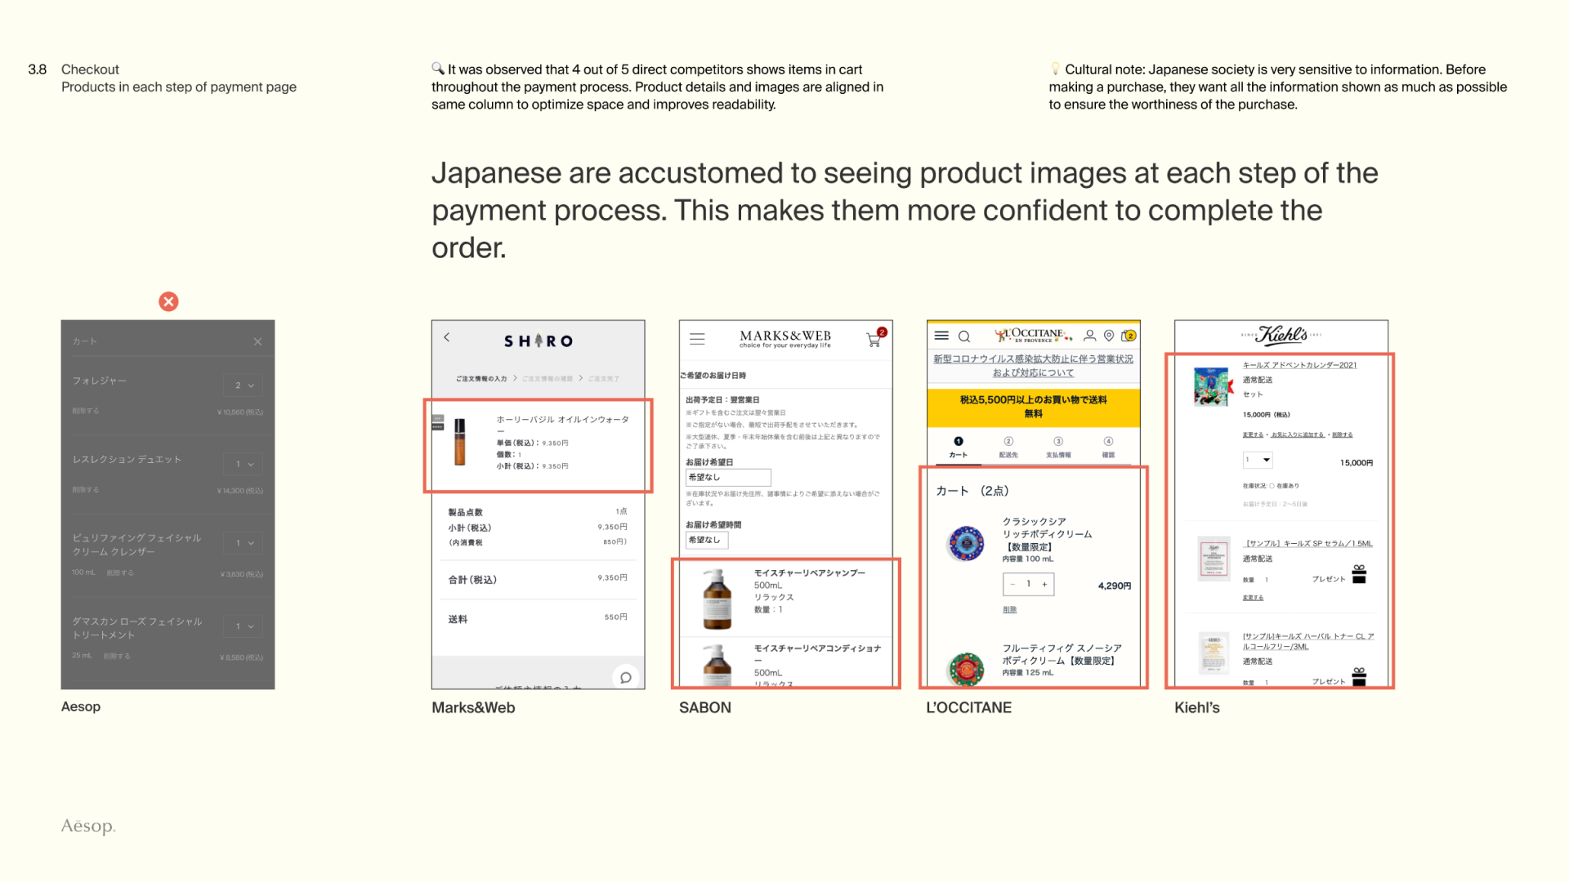1569x882 pixels.
Task: Click L'OCCITANE store locator pin icon
Action: [x=1109, y=336]
